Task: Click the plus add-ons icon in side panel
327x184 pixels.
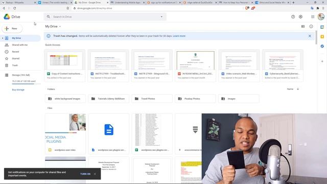Action: click(x=322, y=61)
